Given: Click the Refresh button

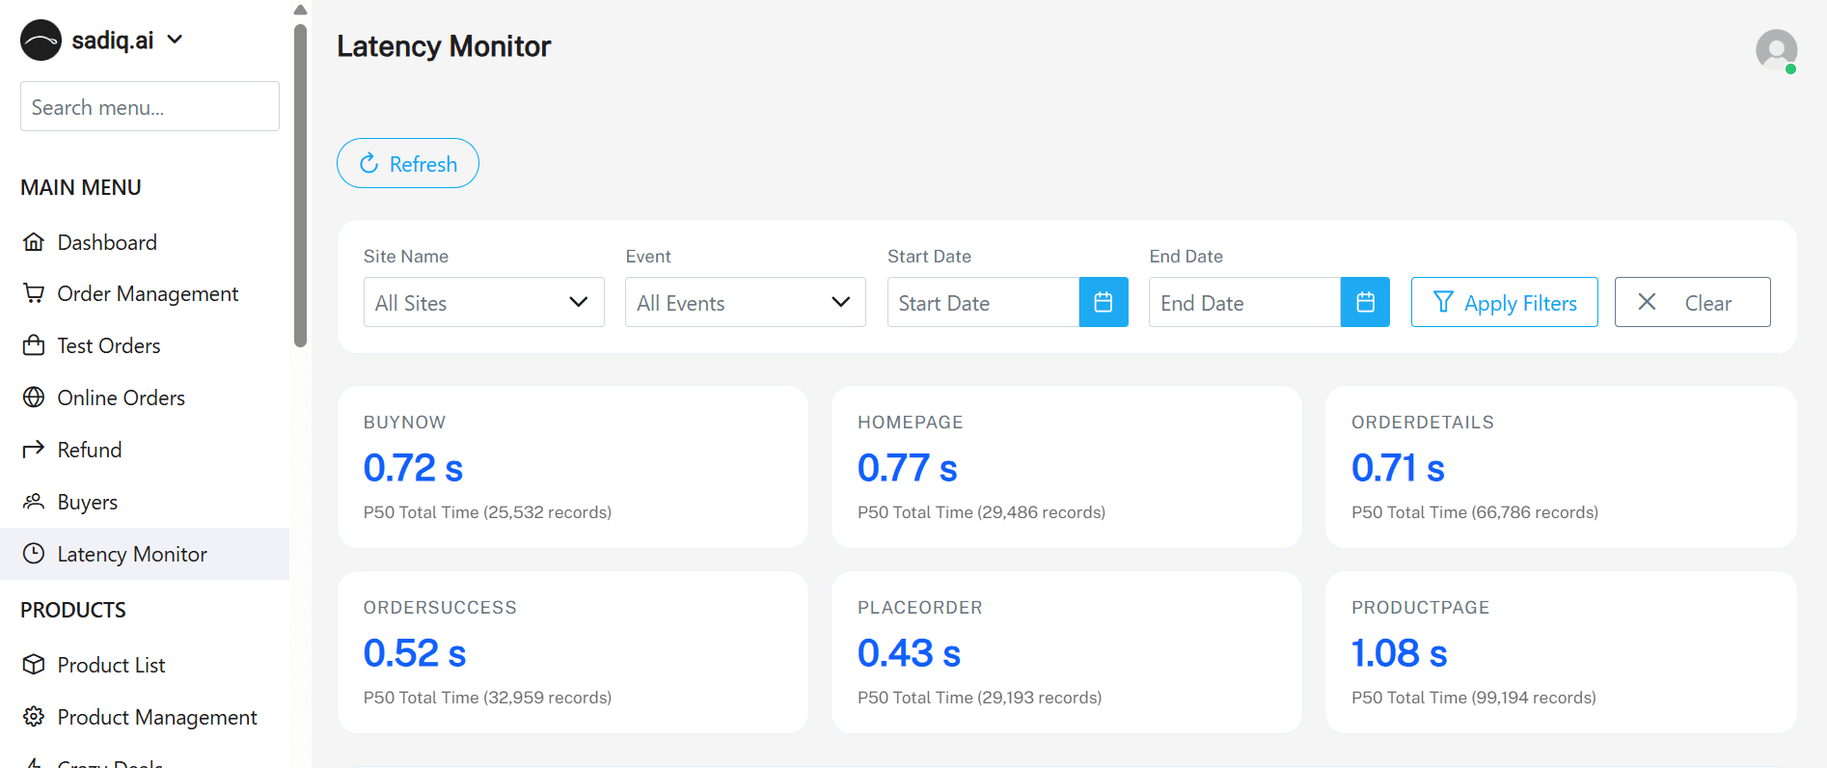Looking at the screenshot, I should click(x=408, y=163).
